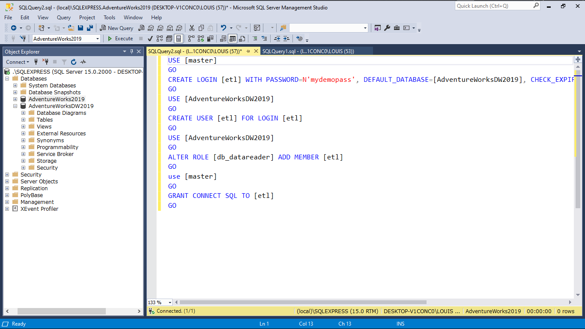This screenshot has width=585, height=329.
Task: Open the File menu
Action: pyautogui.click(x=8, y=18)
